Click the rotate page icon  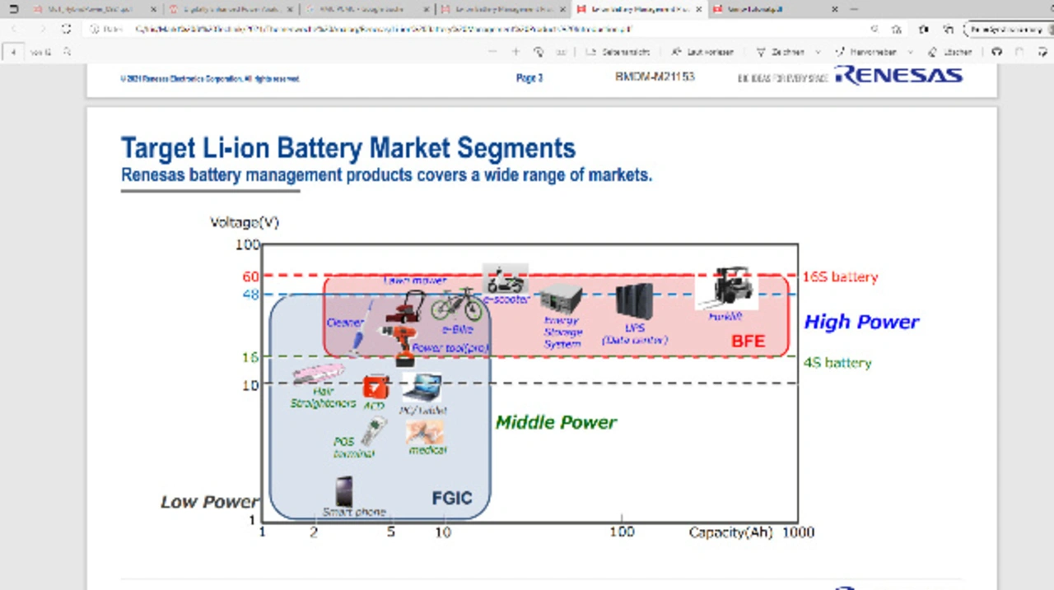pos(539,52)
